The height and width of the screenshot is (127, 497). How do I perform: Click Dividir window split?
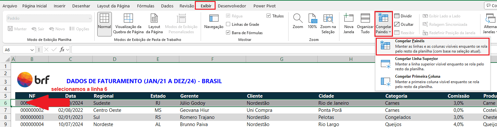[403, 16]
